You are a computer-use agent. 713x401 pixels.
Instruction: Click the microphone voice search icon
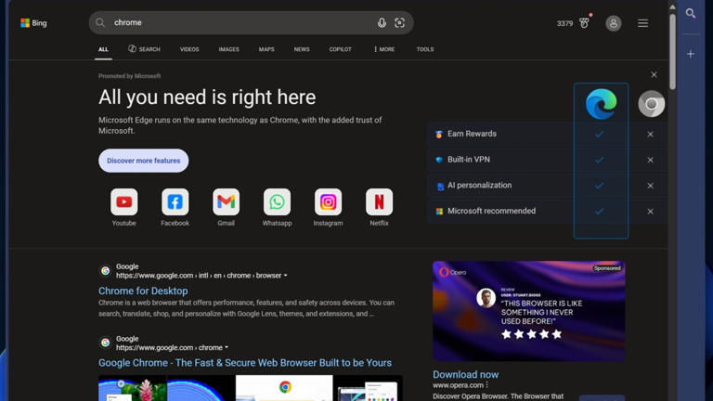382,22
